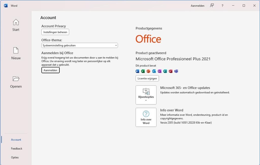Viewport: 260px width, 165px height.
Task: Click the Productgegevens heading
Action: [x=149, y=28]
